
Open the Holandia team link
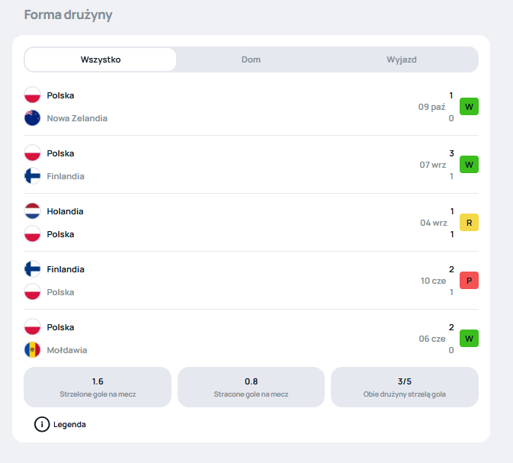click(x=65, y=211)
